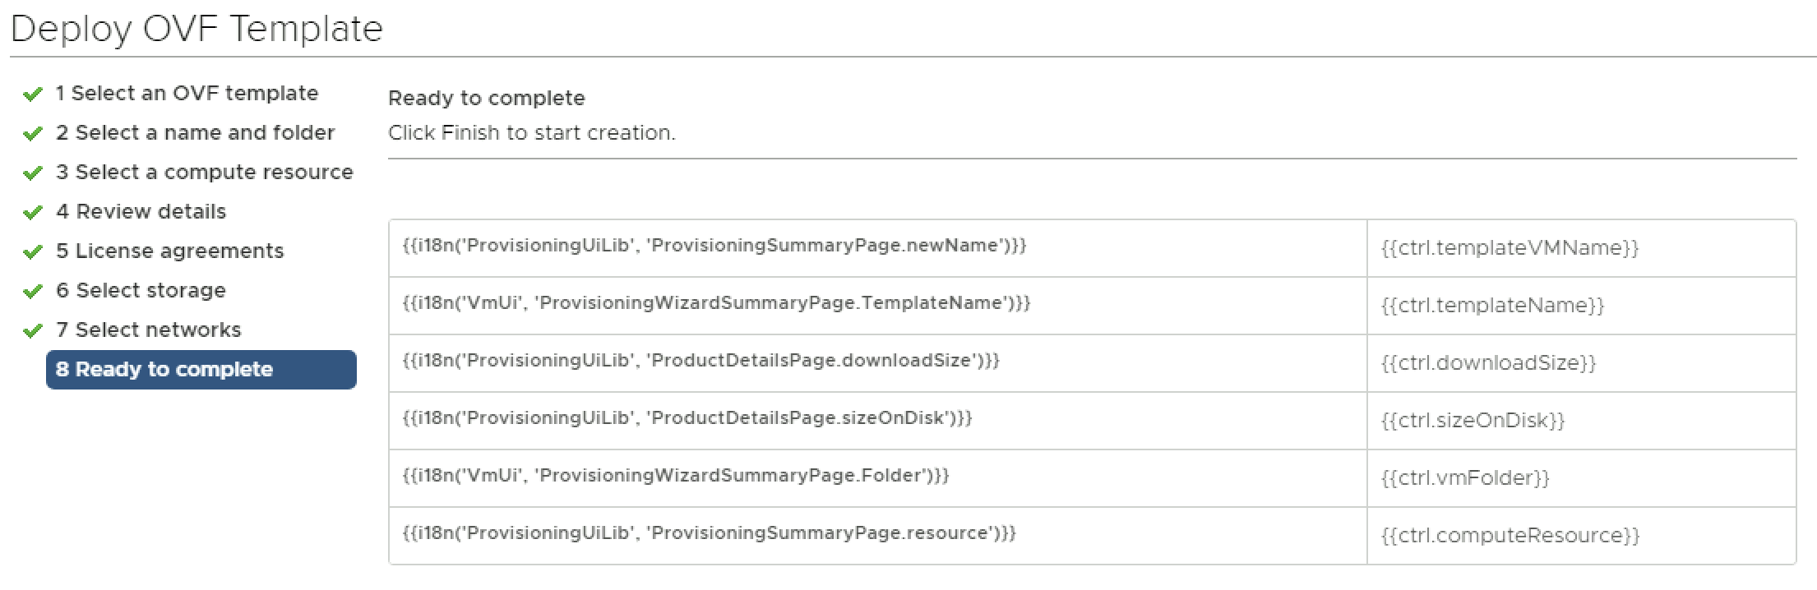The width and height of the screenshot is (1817, 590).
Task: Select the highlighted step 8 Ready to complete
Action: coord(201,370)
